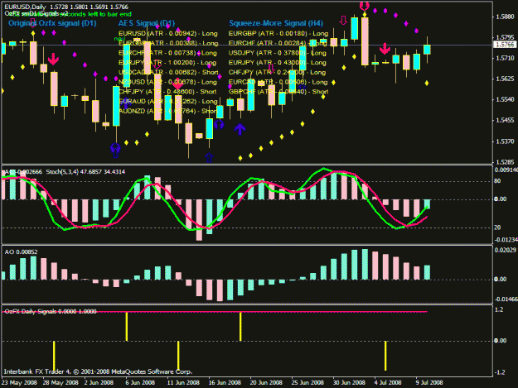Click the AO 0.00852 indicator label
Screen dimensions: 518x388
[21, 252]
